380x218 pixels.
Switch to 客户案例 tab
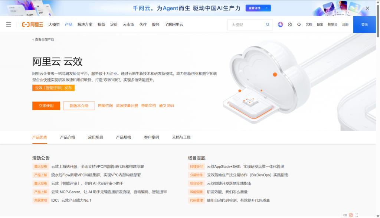pos(151,137)
